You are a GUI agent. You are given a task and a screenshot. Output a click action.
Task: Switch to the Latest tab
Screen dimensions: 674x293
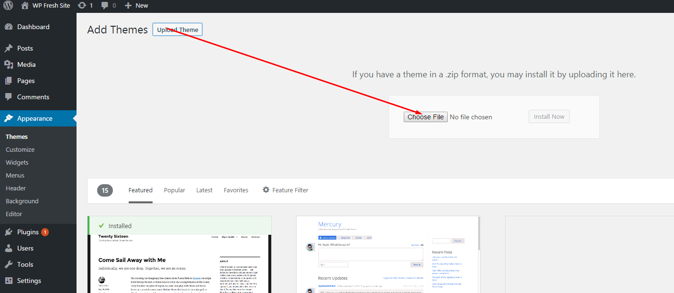coord(204,190)
